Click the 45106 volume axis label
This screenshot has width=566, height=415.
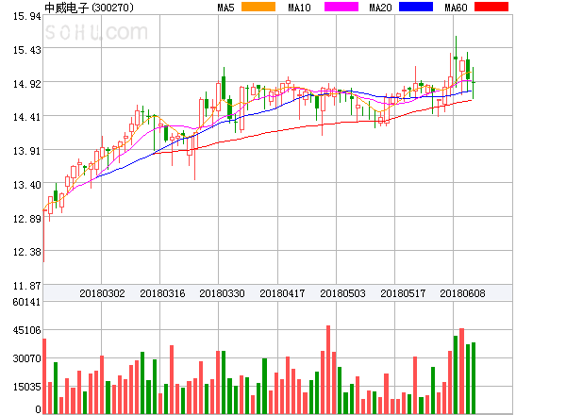pyautogui.click(x=26, y=330)
